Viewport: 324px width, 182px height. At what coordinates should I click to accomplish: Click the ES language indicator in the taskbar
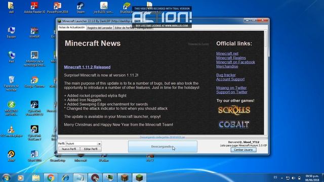click(x=275, y=177)
